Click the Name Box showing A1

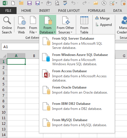(20, 47)
